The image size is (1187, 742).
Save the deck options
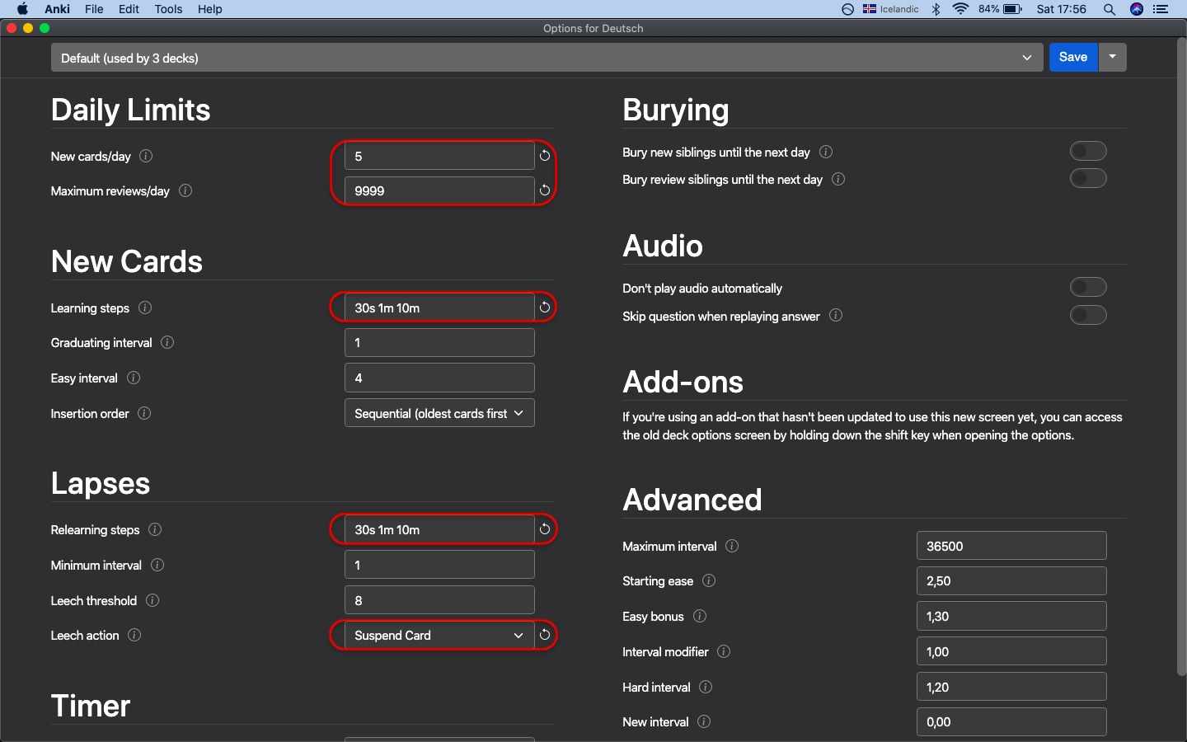pyautogui.click(x=1072, y=57)
